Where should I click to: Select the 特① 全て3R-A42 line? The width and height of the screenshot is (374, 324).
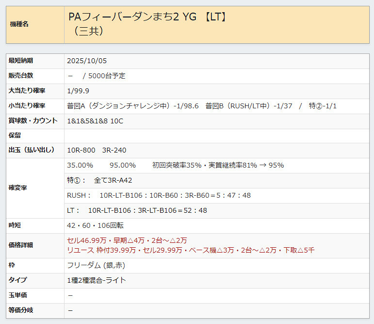click(99, 180)
